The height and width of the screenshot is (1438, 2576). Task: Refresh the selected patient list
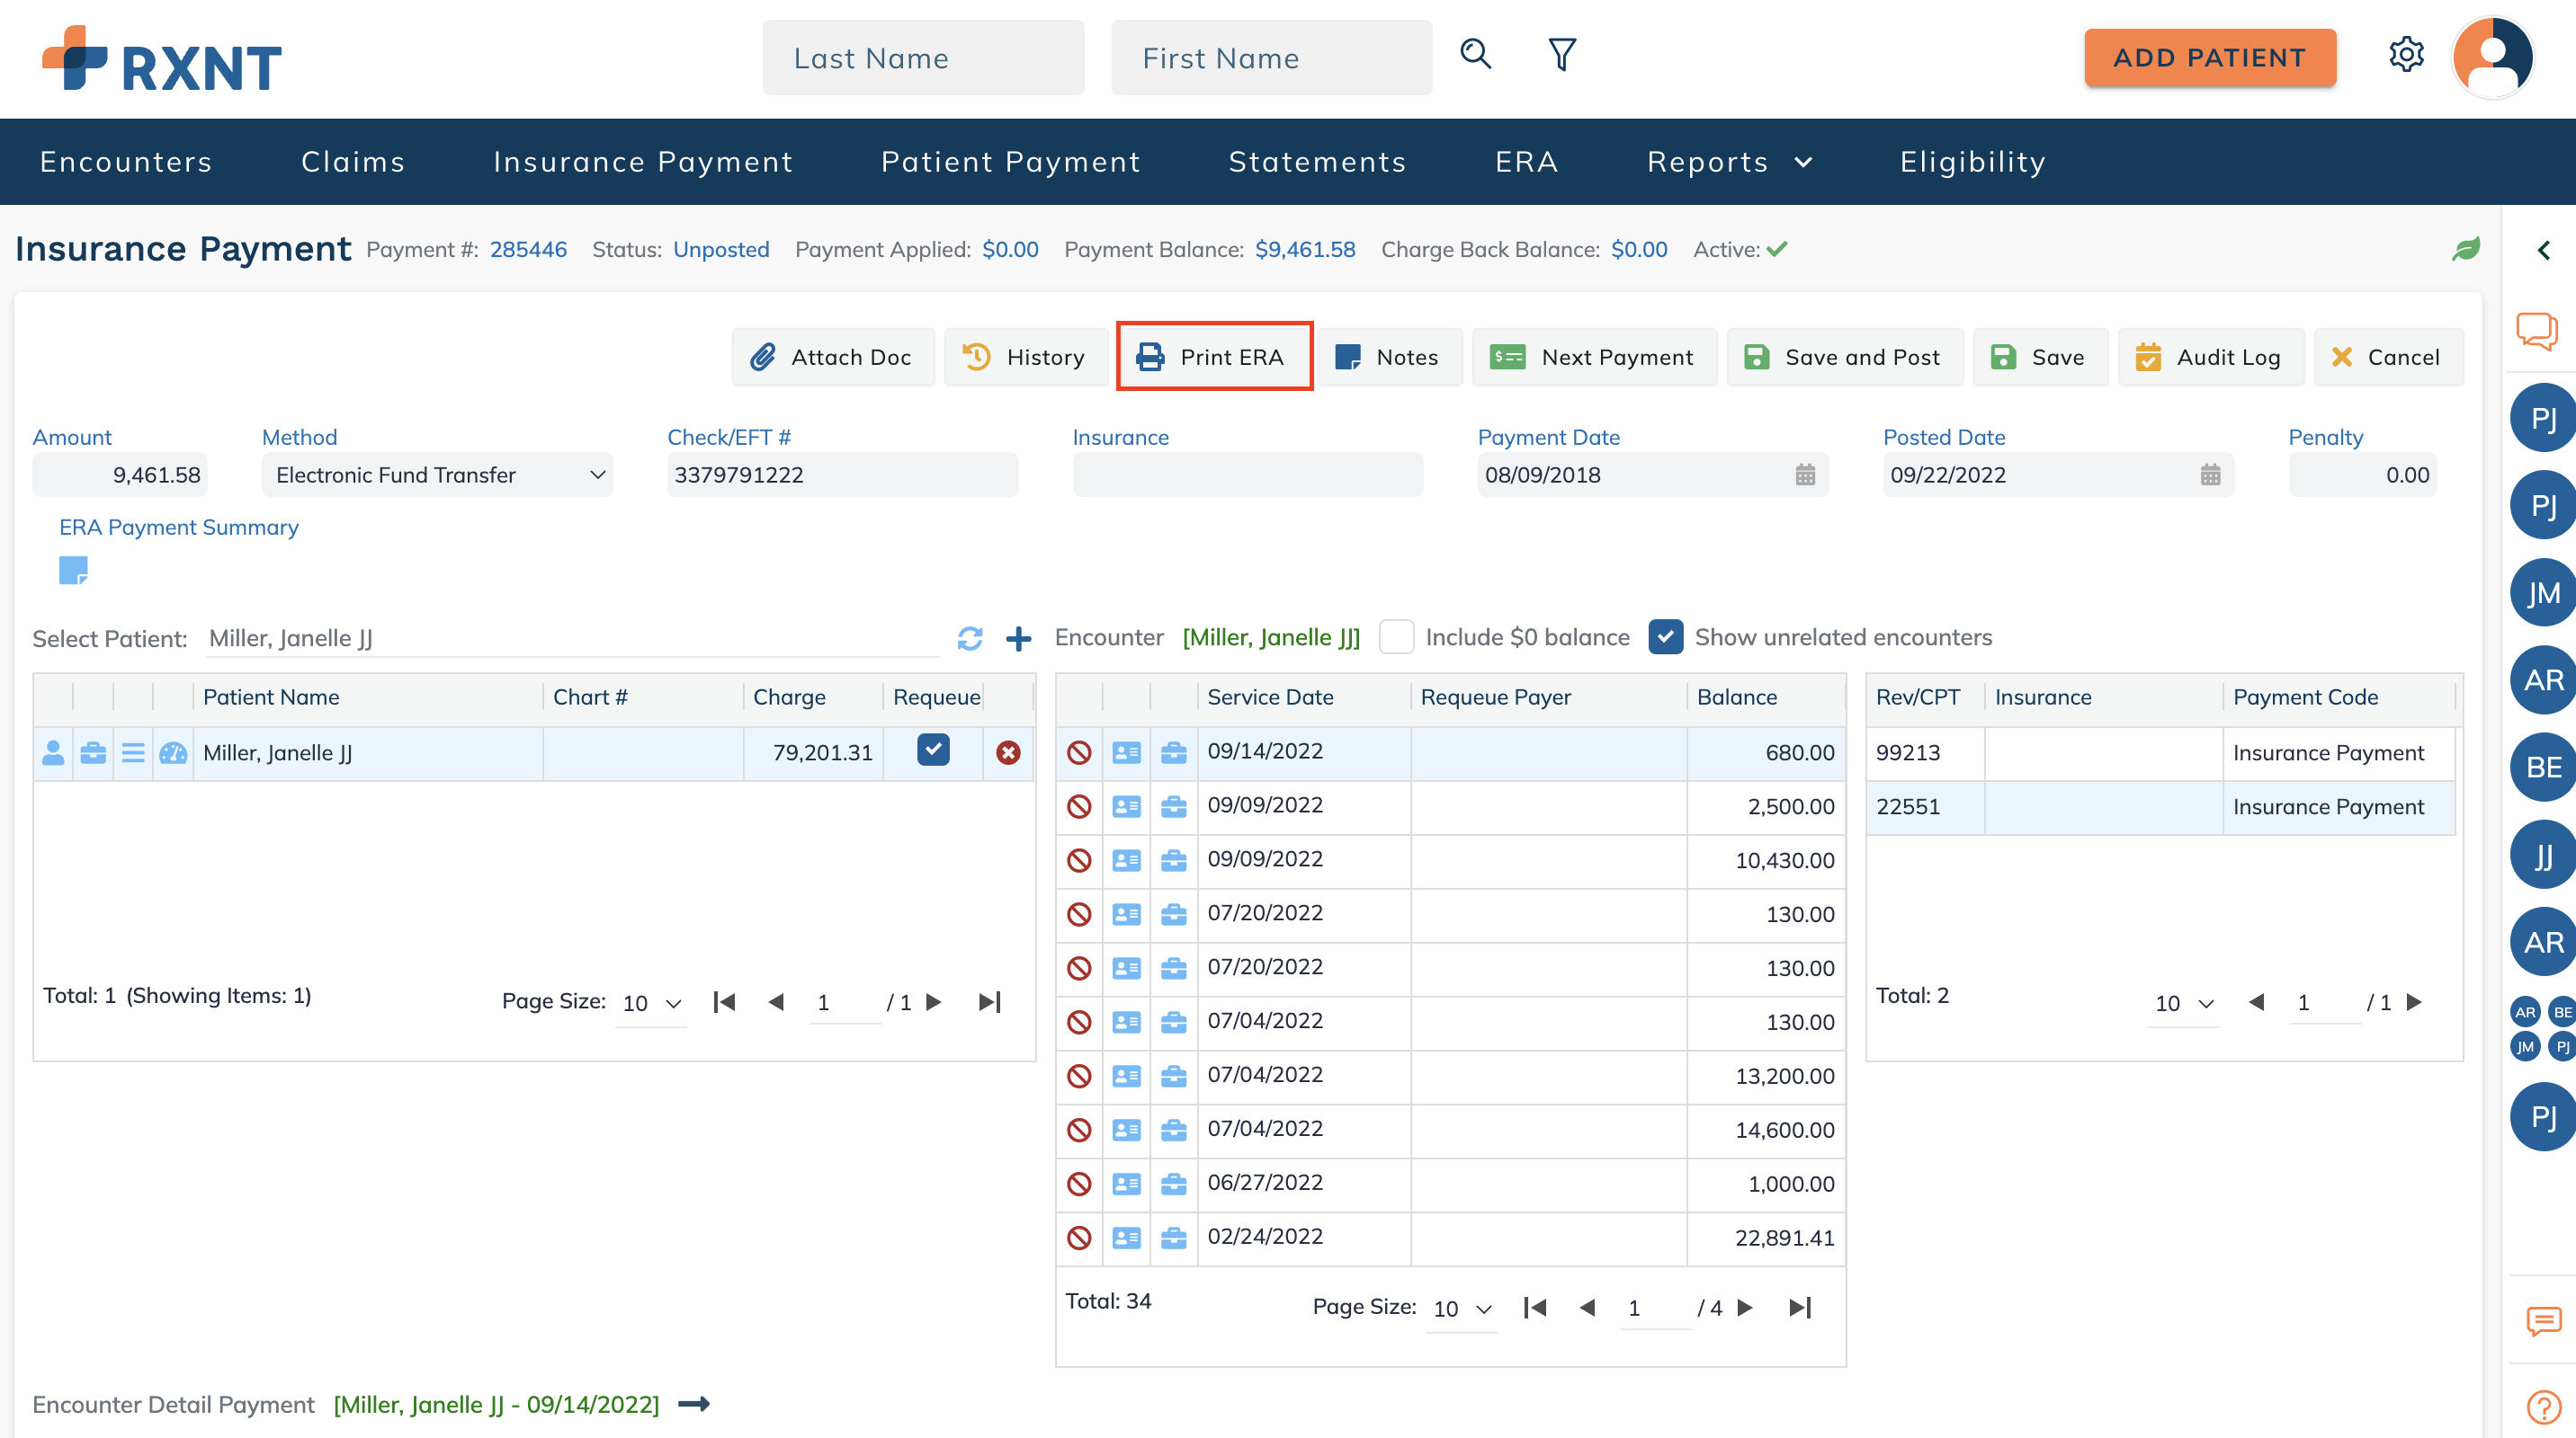tap(970, 638)
